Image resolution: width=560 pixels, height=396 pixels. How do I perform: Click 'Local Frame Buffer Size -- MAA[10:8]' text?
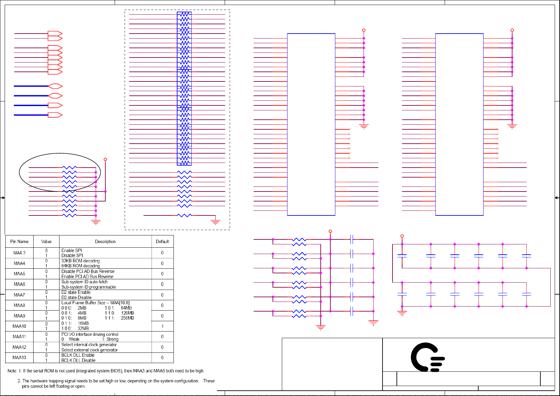tap(95, 303)
